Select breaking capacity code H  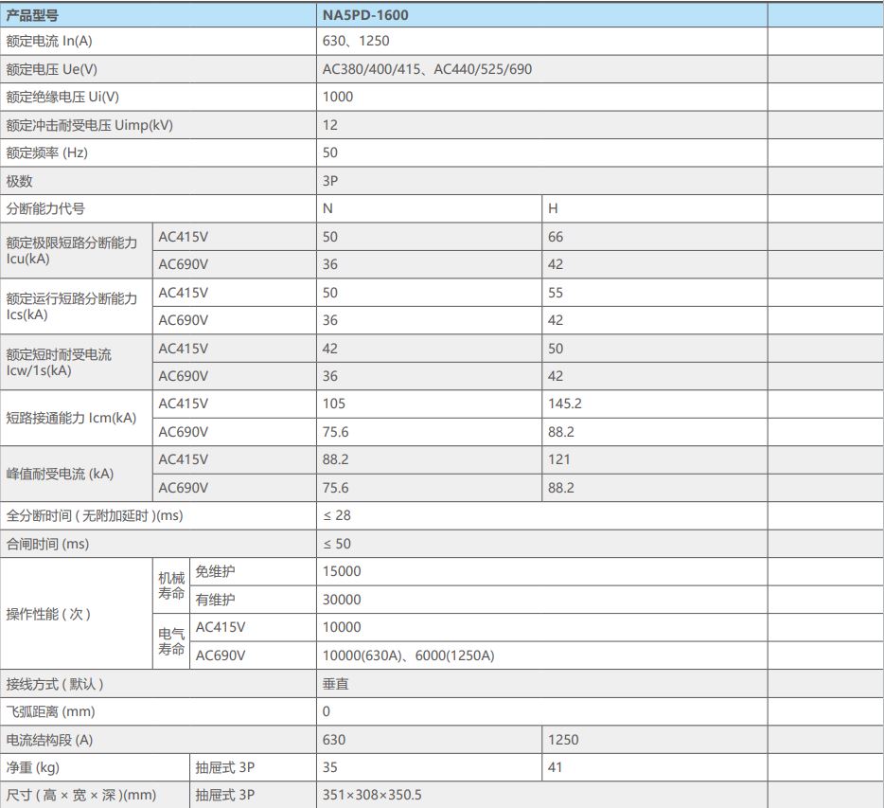coord(553,208)
